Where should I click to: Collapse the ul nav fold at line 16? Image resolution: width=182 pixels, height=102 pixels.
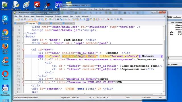pyautogui.click(x=23, y=50)
